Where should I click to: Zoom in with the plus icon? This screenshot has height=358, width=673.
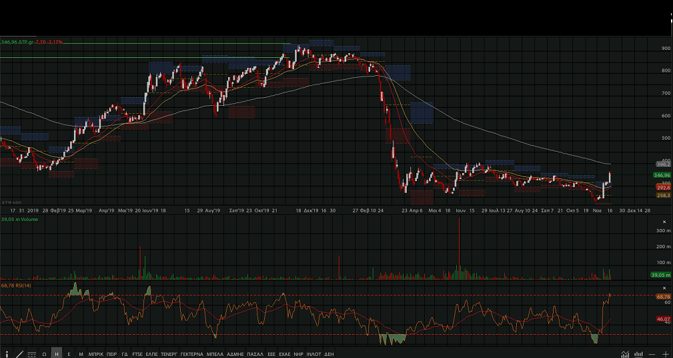pos(665,354)
